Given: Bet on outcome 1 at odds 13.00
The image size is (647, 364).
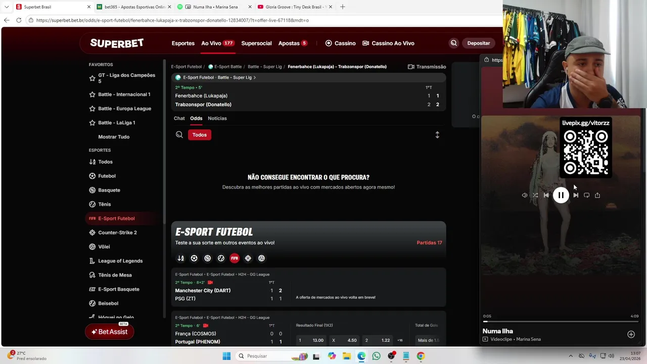Looking at the screenshot, I should tap(311, 340).
